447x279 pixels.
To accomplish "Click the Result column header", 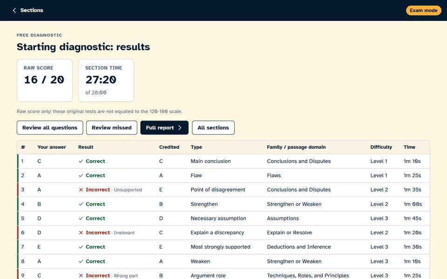I will click(86, 147).
